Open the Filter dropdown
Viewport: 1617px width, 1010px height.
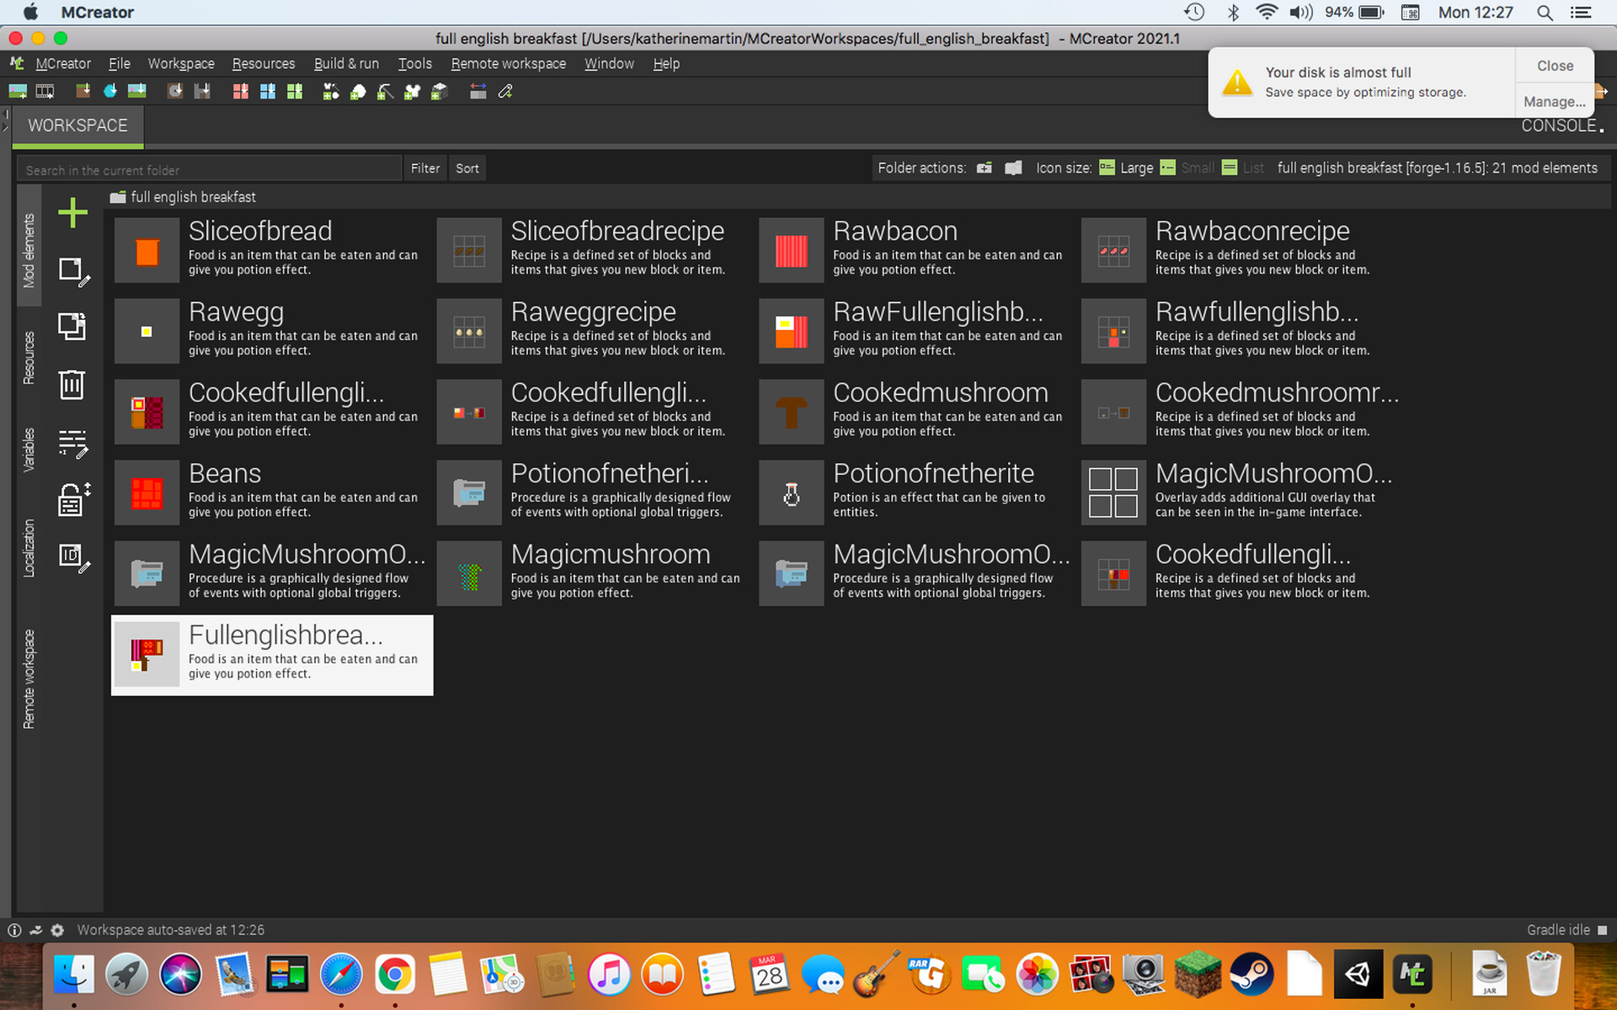coord(425,168)
